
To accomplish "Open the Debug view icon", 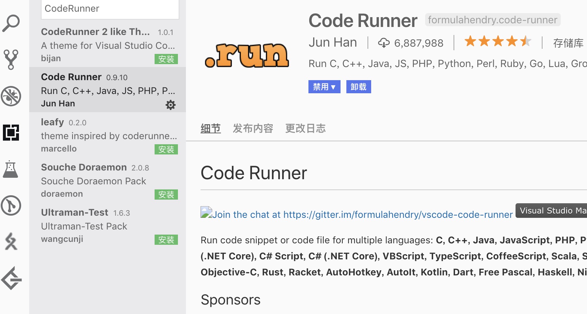I will pos(11,96).
